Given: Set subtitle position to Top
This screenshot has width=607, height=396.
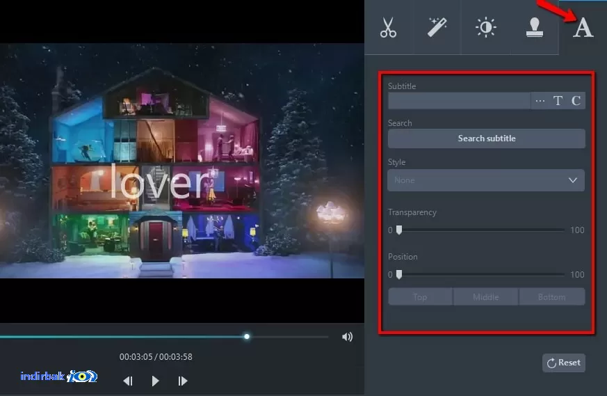Looking at the screenshot, I should (x=420, y=296).
